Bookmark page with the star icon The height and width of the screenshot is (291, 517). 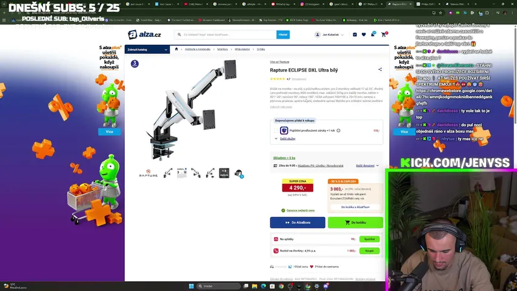tap(441, 13)
